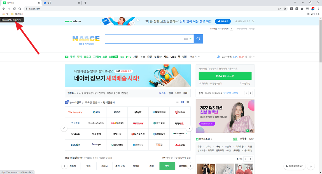Expand the search box autocomplete dropdown arrow
Image resolution: width=322 pixels, height=174 pixels.
(x=191, y=39)
